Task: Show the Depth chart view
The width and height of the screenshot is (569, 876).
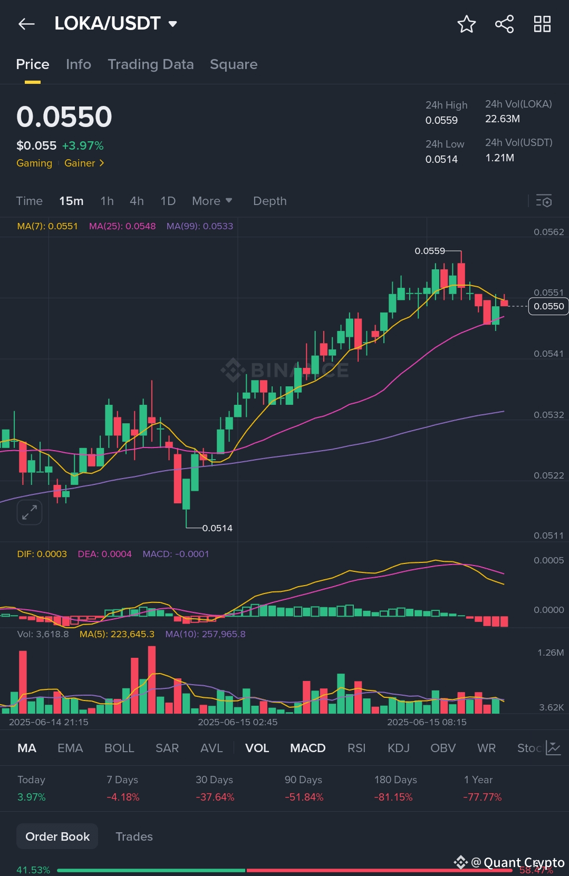Action: click(270, 201)
